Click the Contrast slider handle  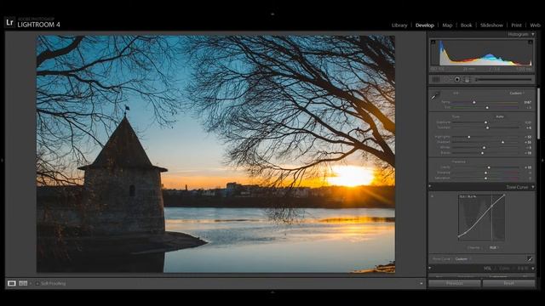(487, 127)
